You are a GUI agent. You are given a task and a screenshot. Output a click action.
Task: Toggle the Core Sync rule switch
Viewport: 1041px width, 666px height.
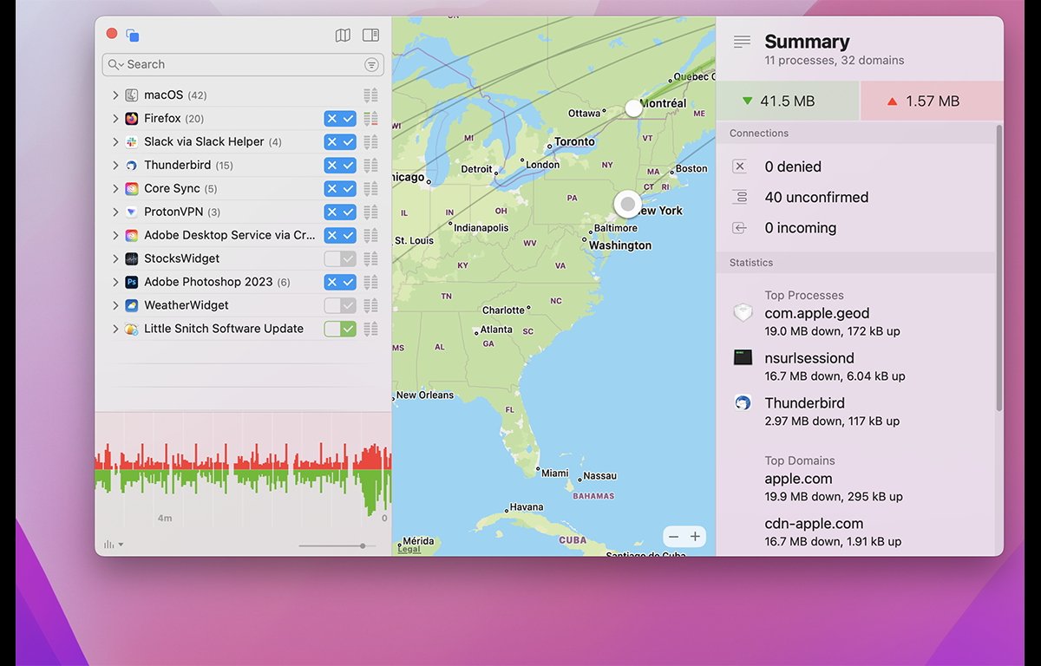point(340,189)
